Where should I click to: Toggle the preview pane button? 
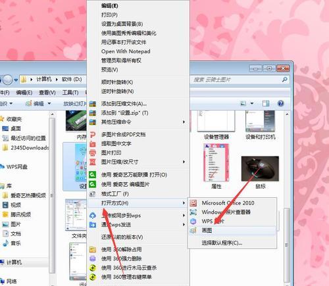(266, 103)
